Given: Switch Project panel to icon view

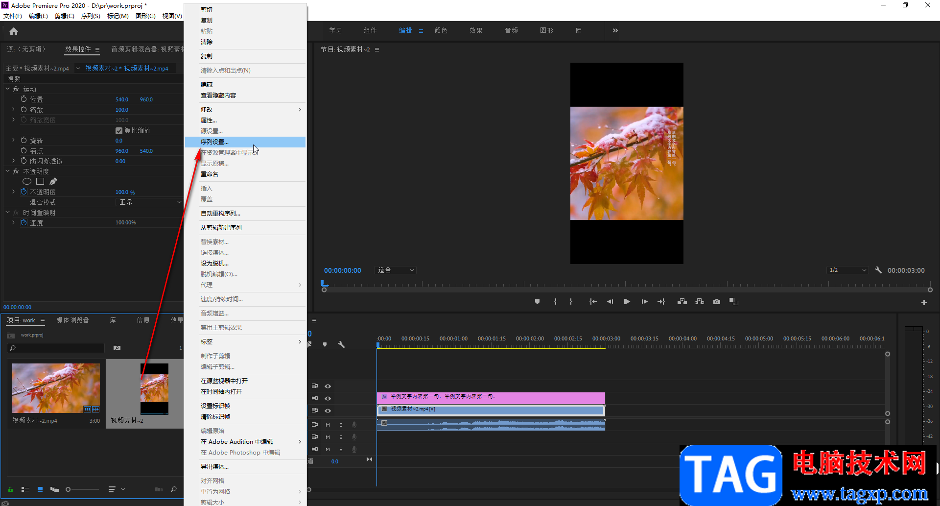Looking at the screenshot, I should pos(40,489).
